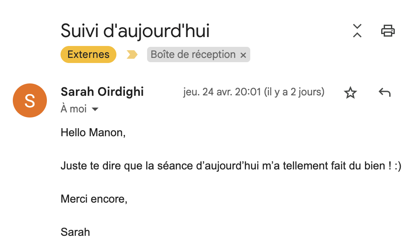Click the À moi recipient text
The height and width of the screenshot is (252, 411).
(x=74, y=109)
